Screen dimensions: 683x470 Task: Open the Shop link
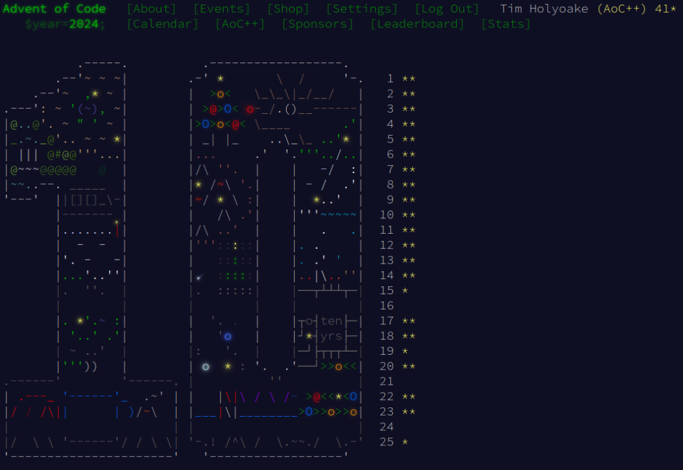tap(288, 9)
